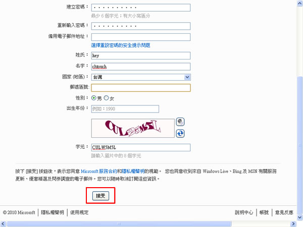Click the vertical scrollbar up arrow

(x=299, y=4)
